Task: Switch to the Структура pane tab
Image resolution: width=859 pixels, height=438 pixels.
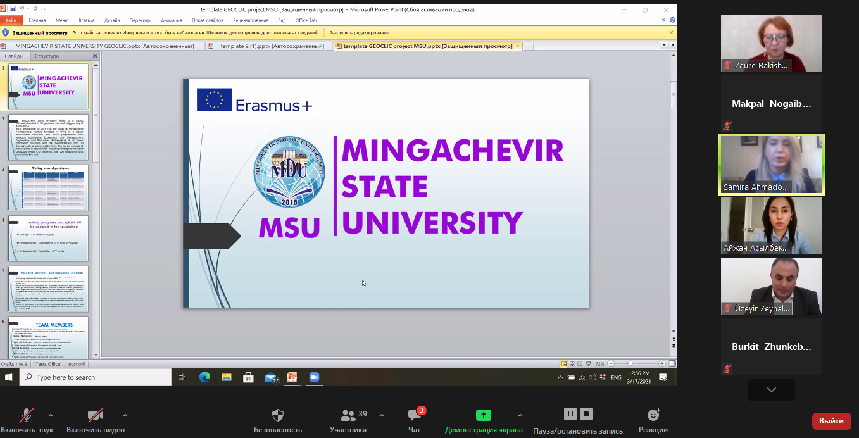Action: coord(47,56)
